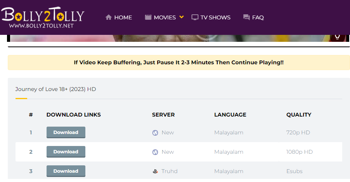Click the monitor icon beside TV SHOWS

195,17
